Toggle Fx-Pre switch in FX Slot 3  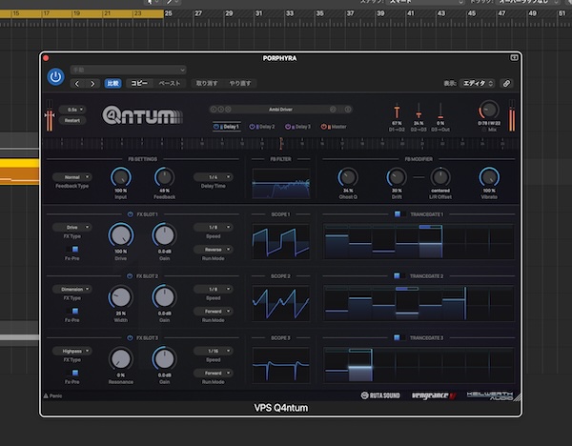point(72,373)
